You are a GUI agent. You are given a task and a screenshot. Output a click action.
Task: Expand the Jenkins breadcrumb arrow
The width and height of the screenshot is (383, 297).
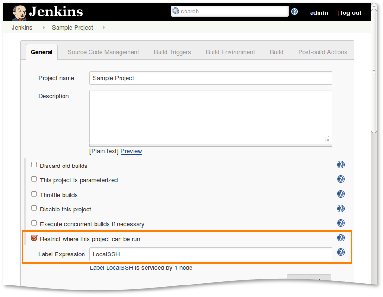point(44,28)
